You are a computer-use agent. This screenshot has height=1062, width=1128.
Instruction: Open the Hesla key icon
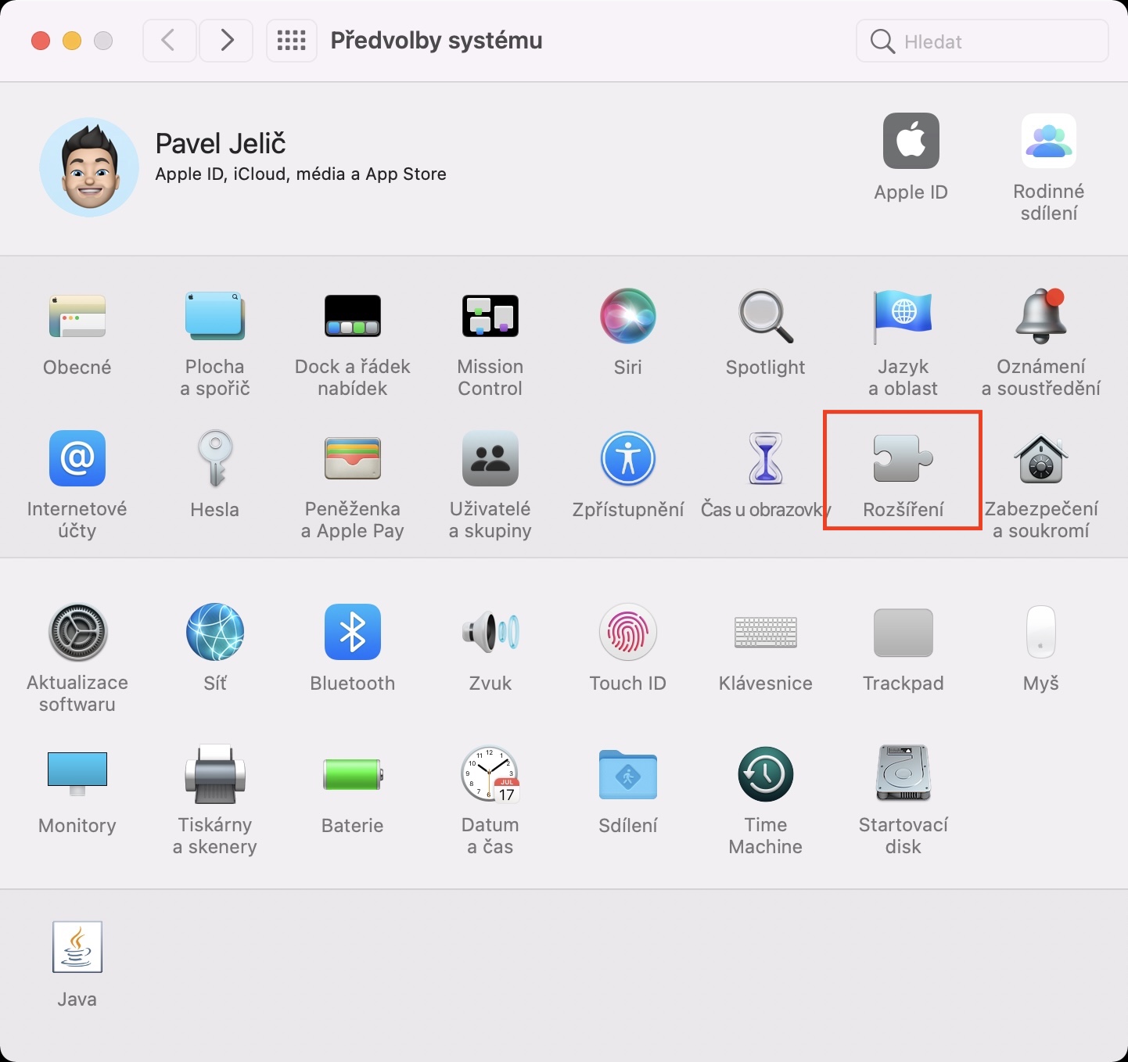(215, 458)
